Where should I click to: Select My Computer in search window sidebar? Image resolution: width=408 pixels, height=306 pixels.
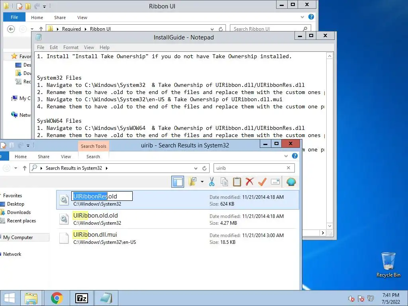pyautogui.click(x=18, y=237)
